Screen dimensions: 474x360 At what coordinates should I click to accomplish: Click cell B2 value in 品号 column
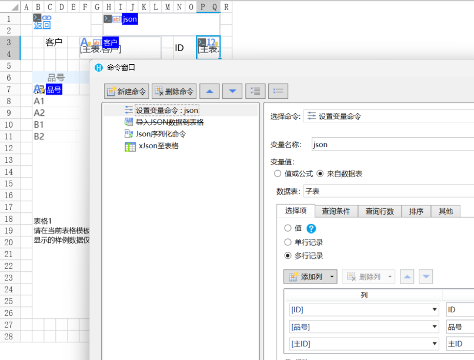coord(39,136)
